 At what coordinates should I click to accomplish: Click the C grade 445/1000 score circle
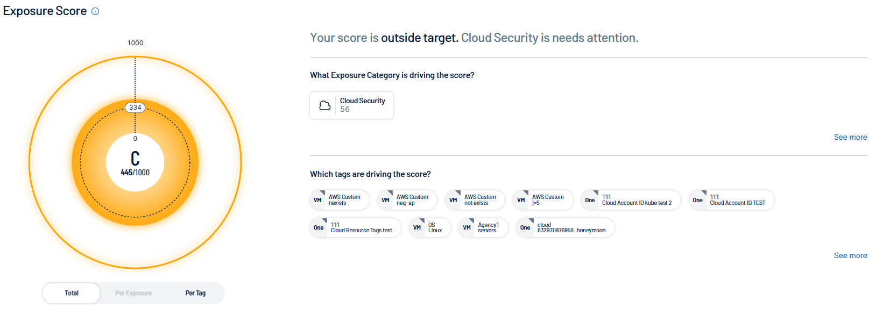click(135, 162)
